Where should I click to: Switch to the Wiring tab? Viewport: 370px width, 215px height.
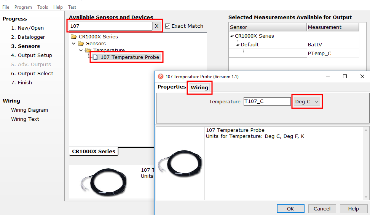199,88
